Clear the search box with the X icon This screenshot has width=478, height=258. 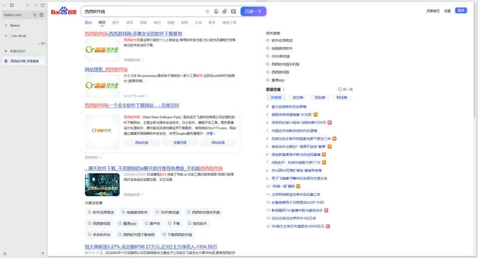[x=207, y=11]
